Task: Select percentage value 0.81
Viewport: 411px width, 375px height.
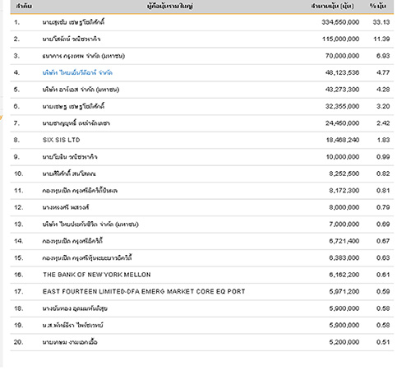Action: point(383,191)
